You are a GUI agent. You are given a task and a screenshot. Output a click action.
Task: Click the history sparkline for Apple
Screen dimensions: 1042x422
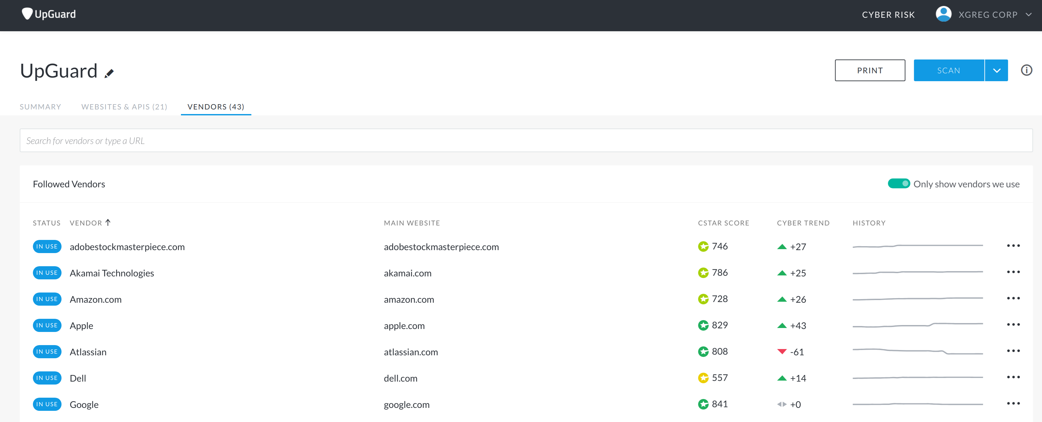pyautogui.click(x=917, y=325)
